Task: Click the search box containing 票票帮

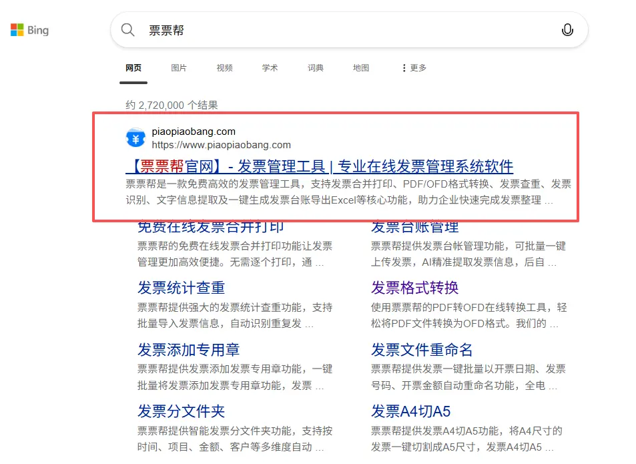Action: click(334, 30)
